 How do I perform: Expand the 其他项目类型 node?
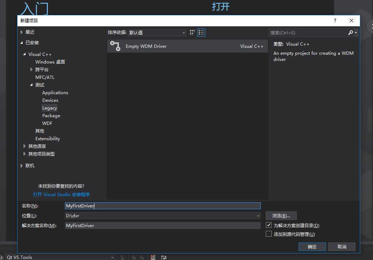click(24, 154)
